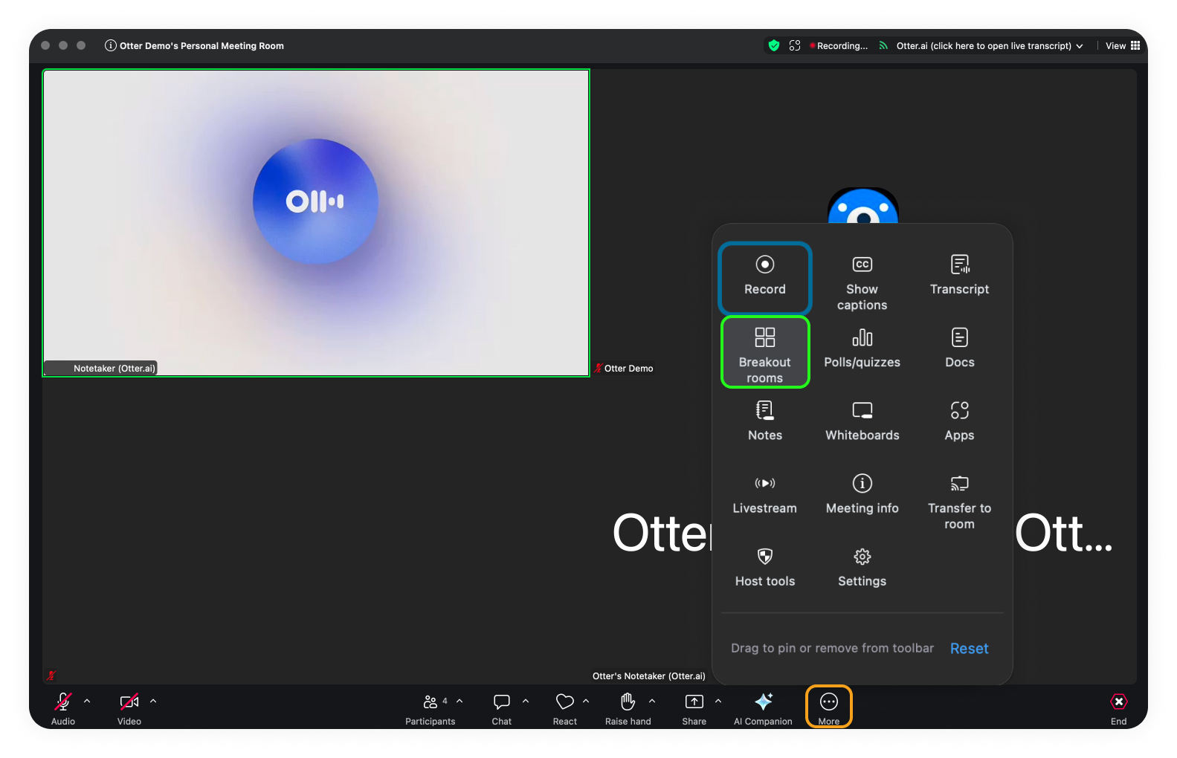Expand the Participants options arrow
This screenshot has width=1177, height=758.
click(459, 701)
